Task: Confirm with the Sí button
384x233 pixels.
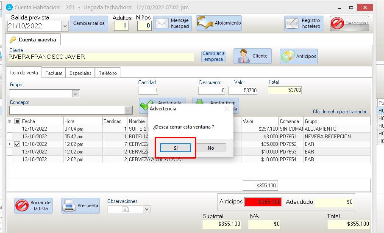Action: pos(175,148)
